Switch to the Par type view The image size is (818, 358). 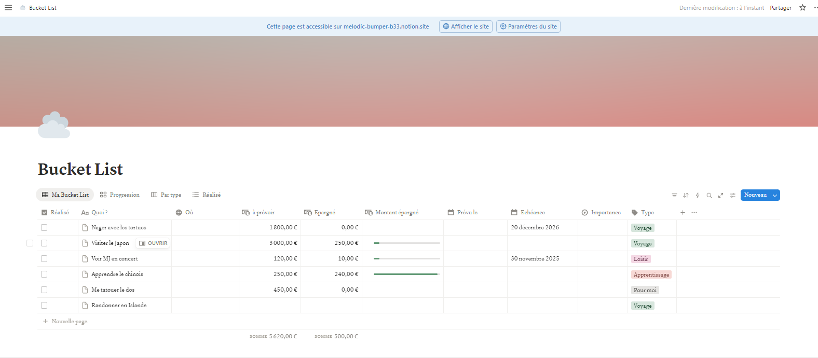click(166, 195)
